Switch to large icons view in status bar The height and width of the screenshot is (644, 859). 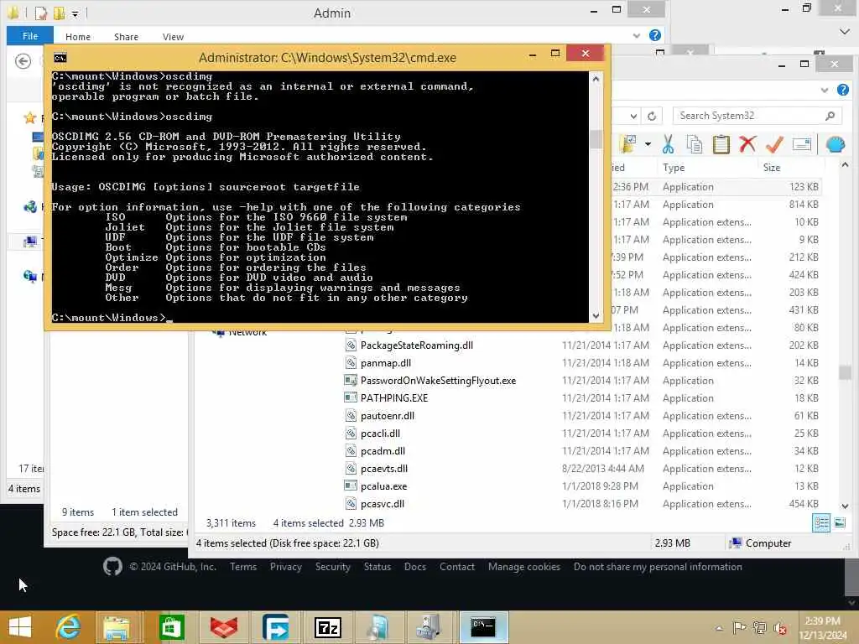point(839,522)
